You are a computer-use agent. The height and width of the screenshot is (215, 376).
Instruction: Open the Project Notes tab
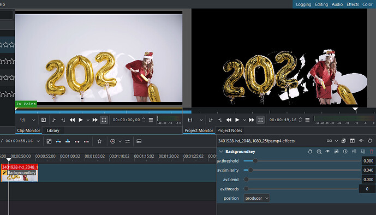coord(230,130)
